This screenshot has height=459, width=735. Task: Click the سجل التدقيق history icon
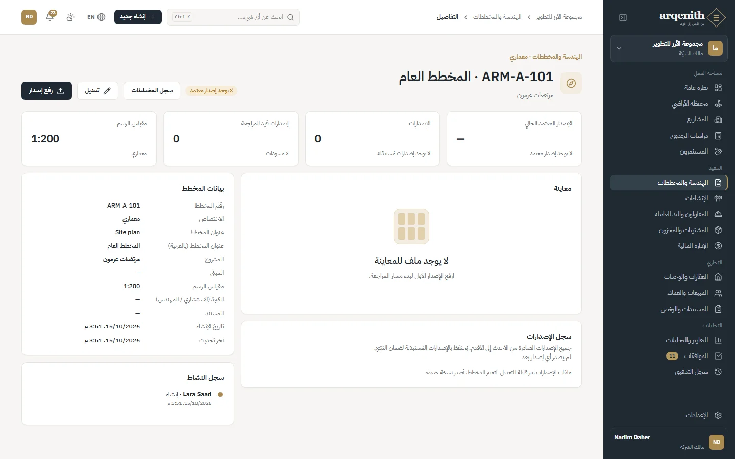tap(718, 372)
